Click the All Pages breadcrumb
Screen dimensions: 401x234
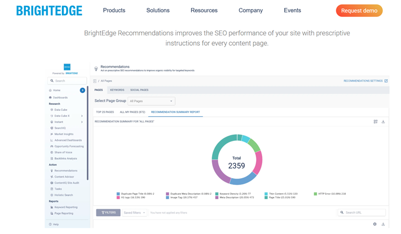click(106, 81)
